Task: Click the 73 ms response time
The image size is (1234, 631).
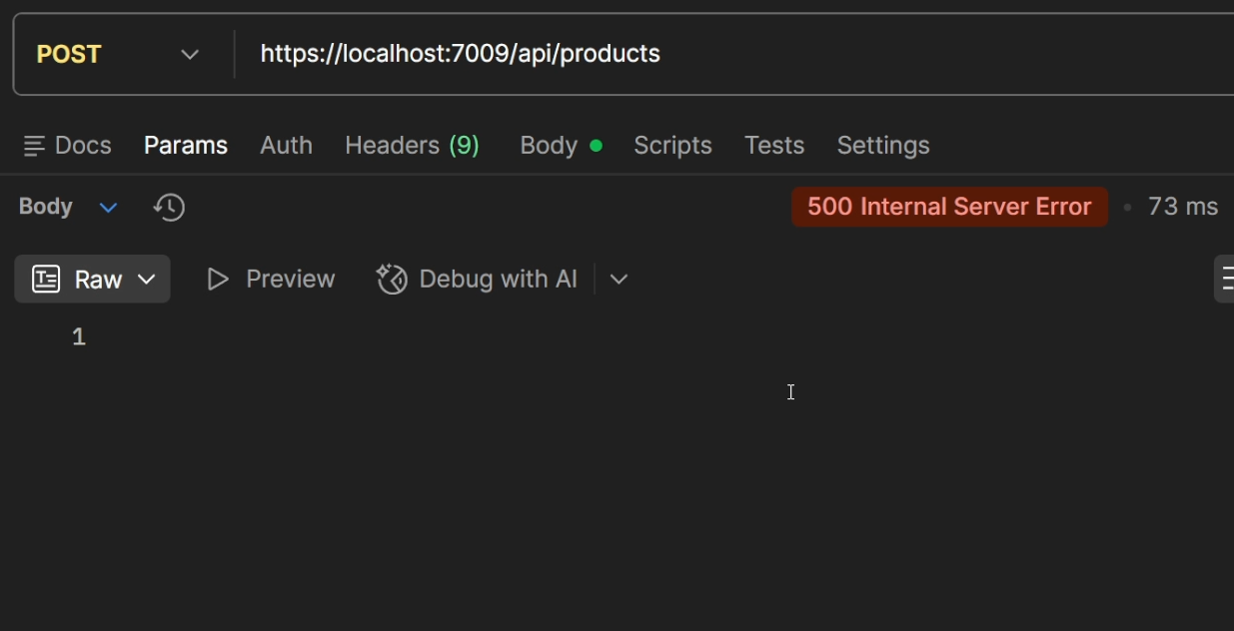Action: 1183,207
